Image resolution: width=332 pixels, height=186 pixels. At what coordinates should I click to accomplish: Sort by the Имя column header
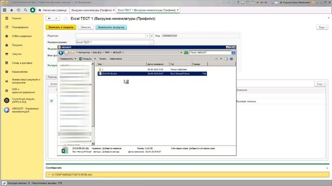pos(121,64)
